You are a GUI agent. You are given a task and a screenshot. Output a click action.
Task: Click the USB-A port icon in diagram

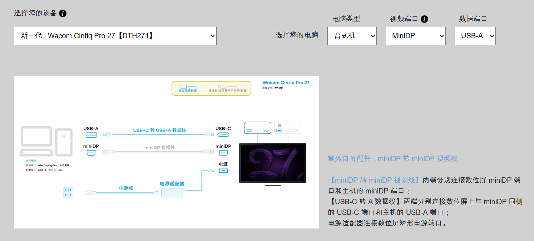91,135
